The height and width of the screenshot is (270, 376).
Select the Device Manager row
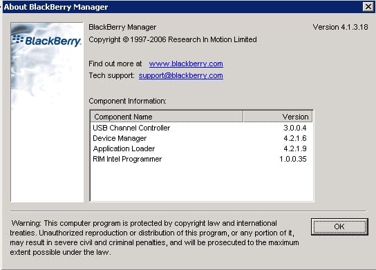201,138
